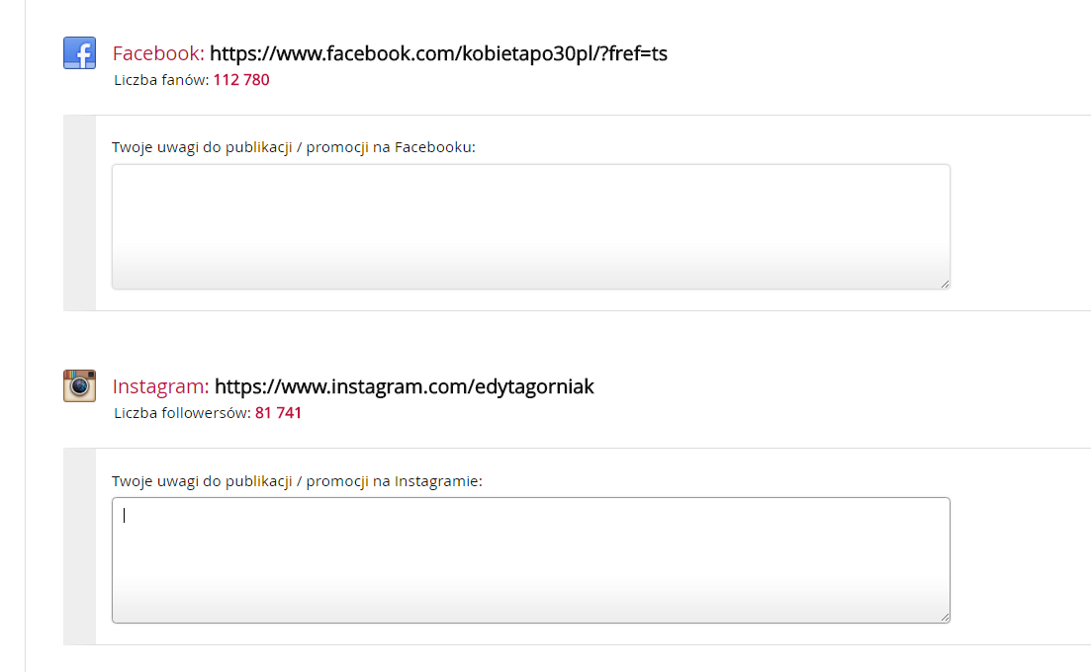
Task: Select the fan count '112 780'
Action: pos(241,80)
